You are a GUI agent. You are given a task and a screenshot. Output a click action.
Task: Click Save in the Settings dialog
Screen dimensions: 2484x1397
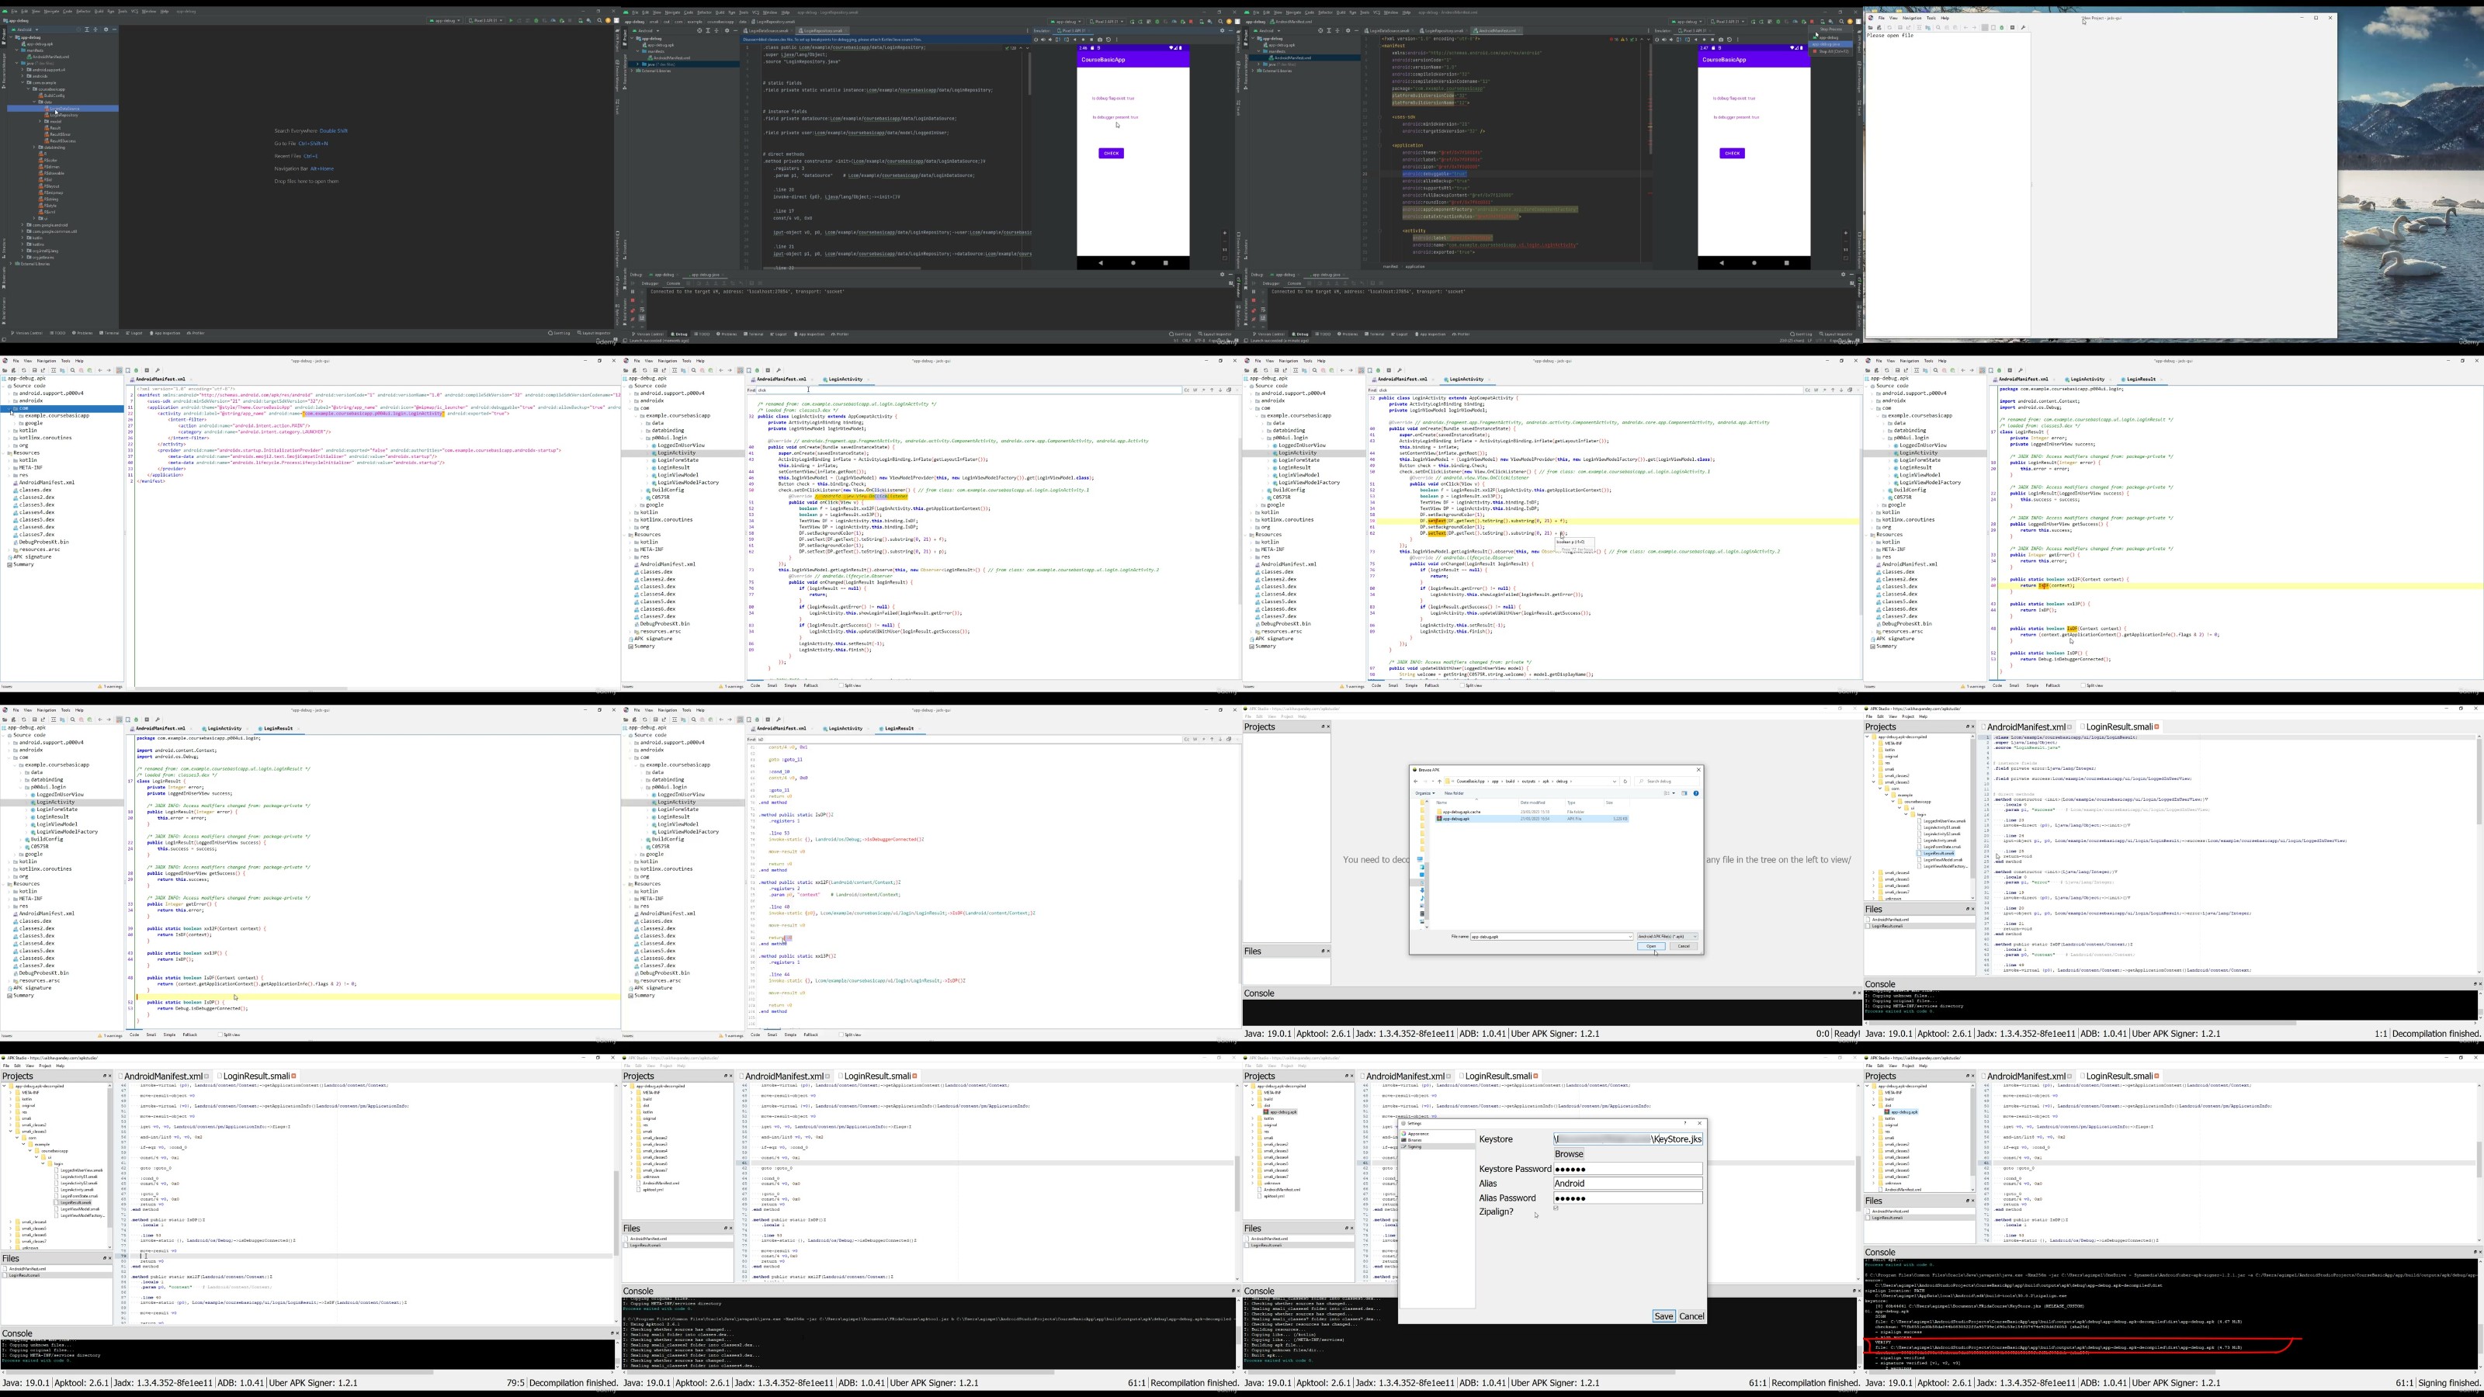[x=1664, y=1316]
